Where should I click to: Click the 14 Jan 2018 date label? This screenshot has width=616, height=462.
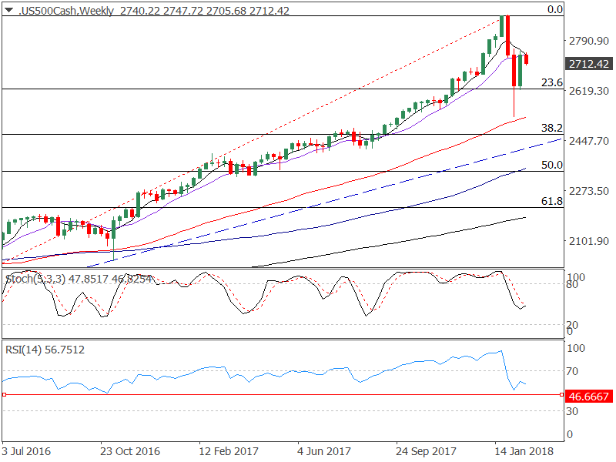click(x=524, y=451)
